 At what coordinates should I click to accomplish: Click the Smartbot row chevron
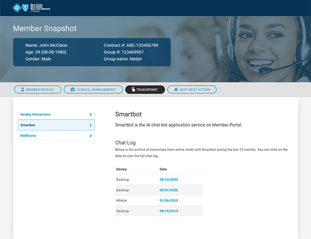[90, 125]
